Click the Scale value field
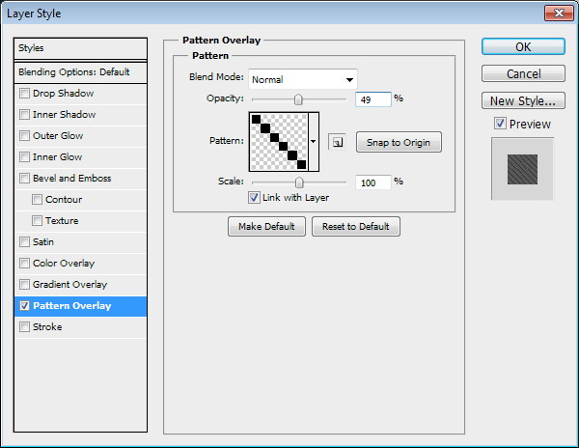579x448 pixels. (372, 182)
